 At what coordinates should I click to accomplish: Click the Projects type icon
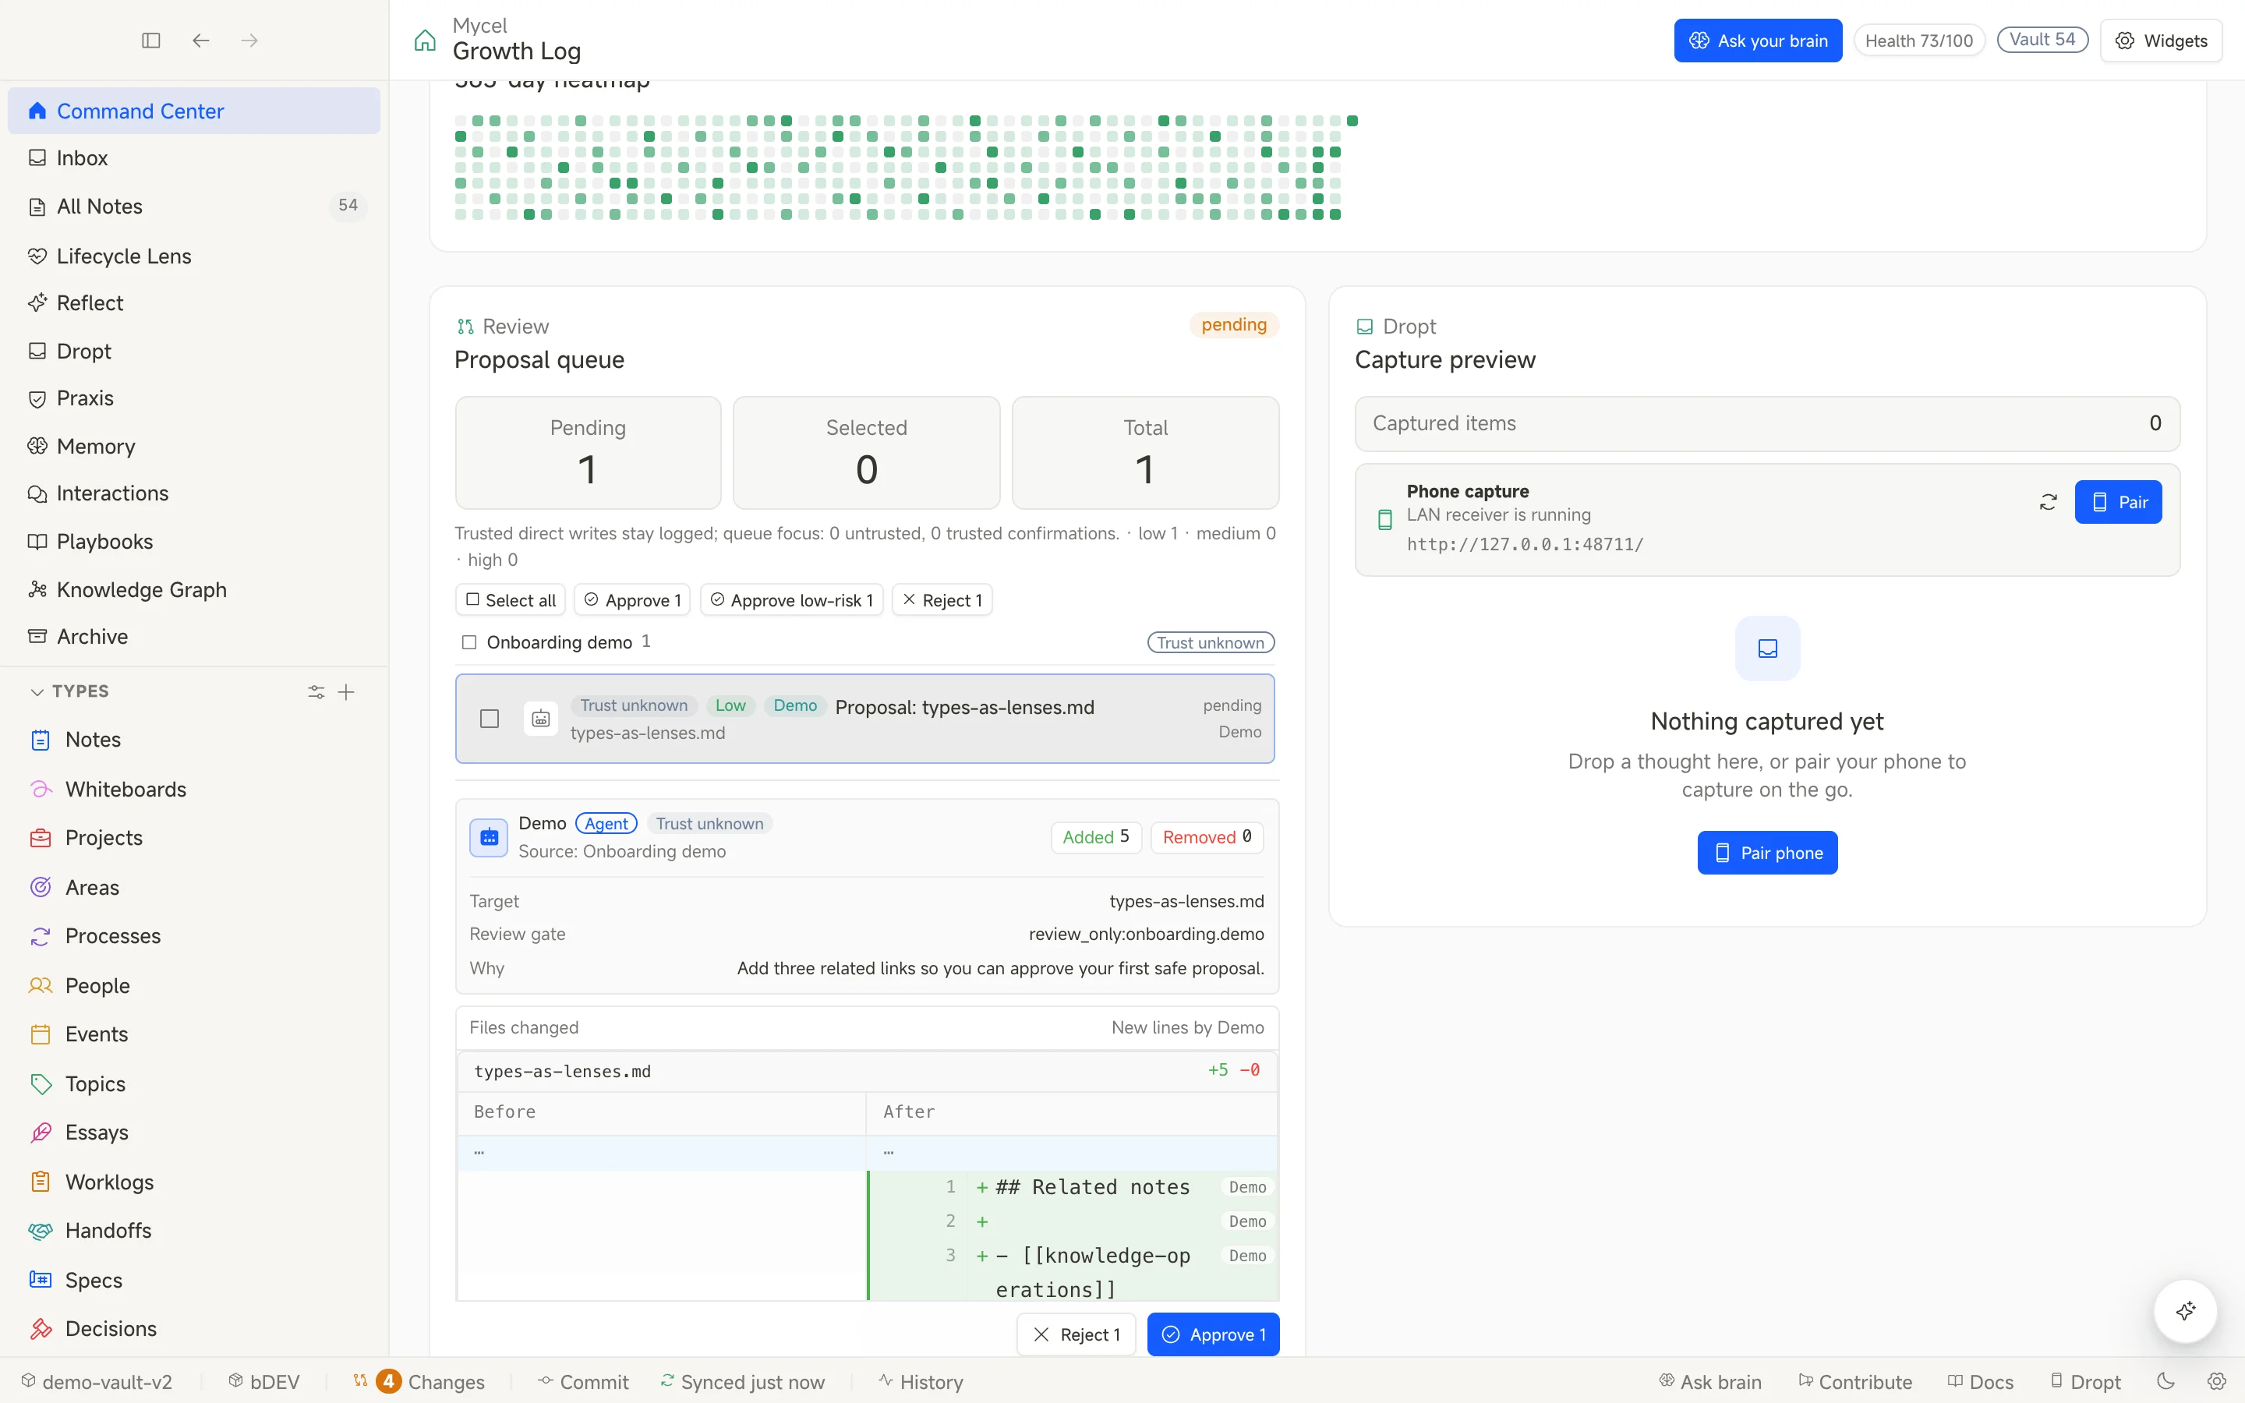coord(41,837)
